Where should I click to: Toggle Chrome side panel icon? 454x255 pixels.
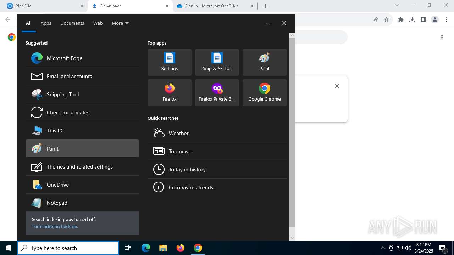[423, 20]
